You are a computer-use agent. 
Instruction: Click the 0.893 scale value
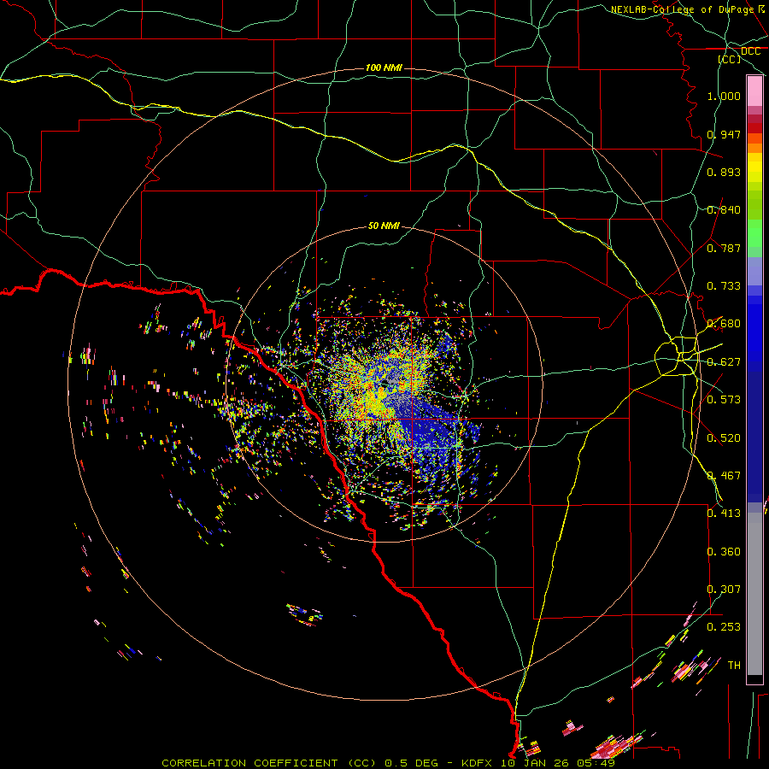point(724,172)
